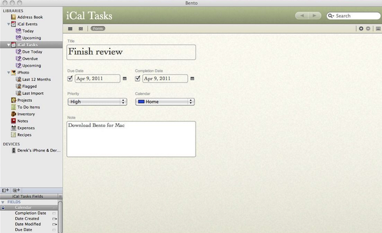This screenshot has width=382, height=233.
Task: Select the iCal Events library
Action: pos(27,24)
